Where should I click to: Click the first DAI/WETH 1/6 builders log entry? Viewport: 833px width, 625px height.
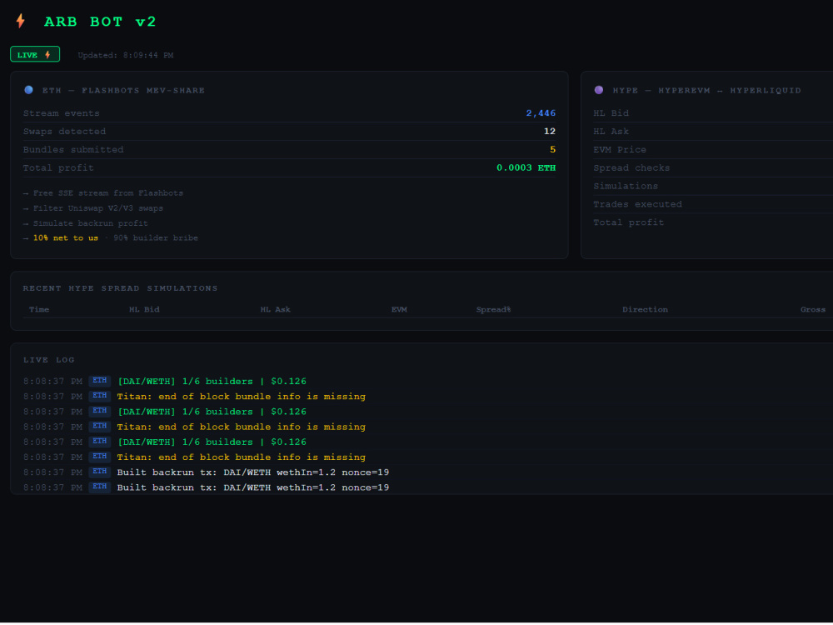(x=212, y=382)
